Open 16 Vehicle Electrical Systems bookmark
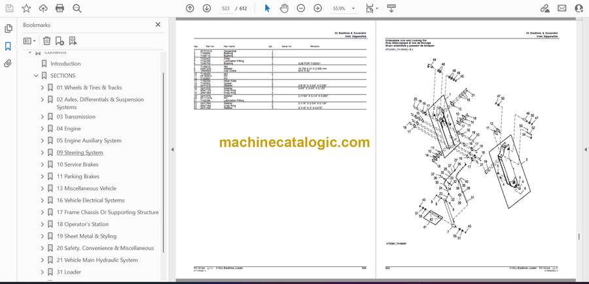Viewport: 589px width, 284px height. pos(90,200)
